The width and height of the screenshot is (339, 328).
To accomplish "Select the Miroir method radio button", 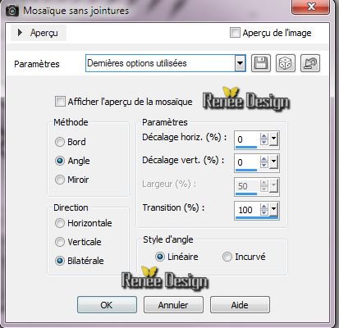I will tap(60, 180).
